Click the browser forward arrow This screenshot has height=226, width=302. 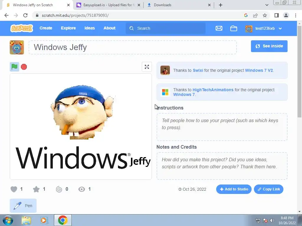pyautogui.click(x=16, y=15)
